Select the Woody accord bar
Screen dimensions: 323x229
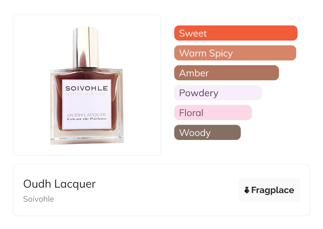207,133
